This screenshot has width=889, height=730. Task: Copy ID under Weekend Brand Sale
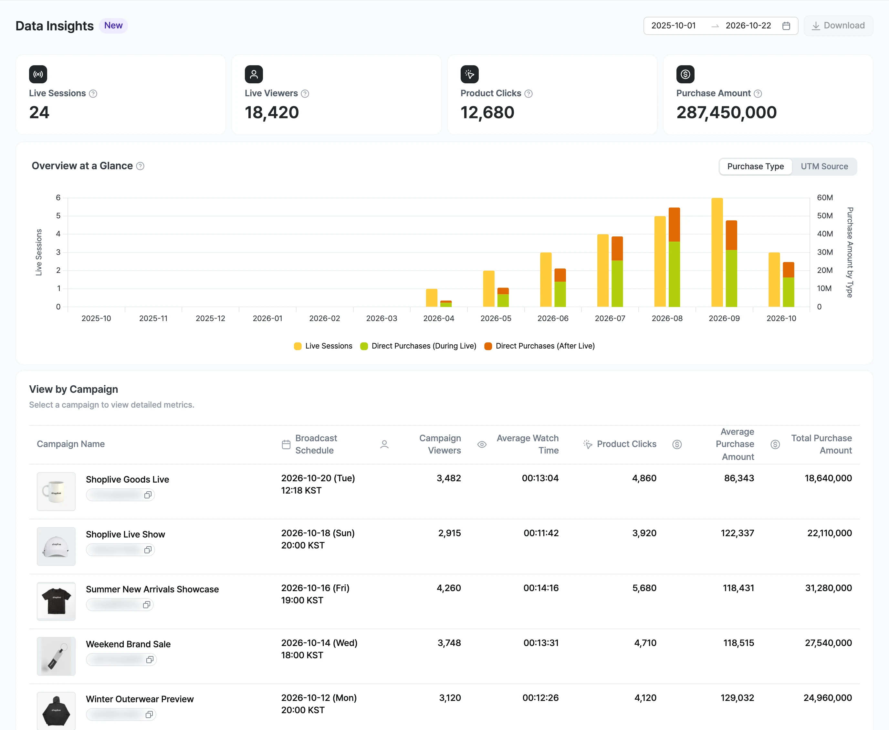(149, 660)
